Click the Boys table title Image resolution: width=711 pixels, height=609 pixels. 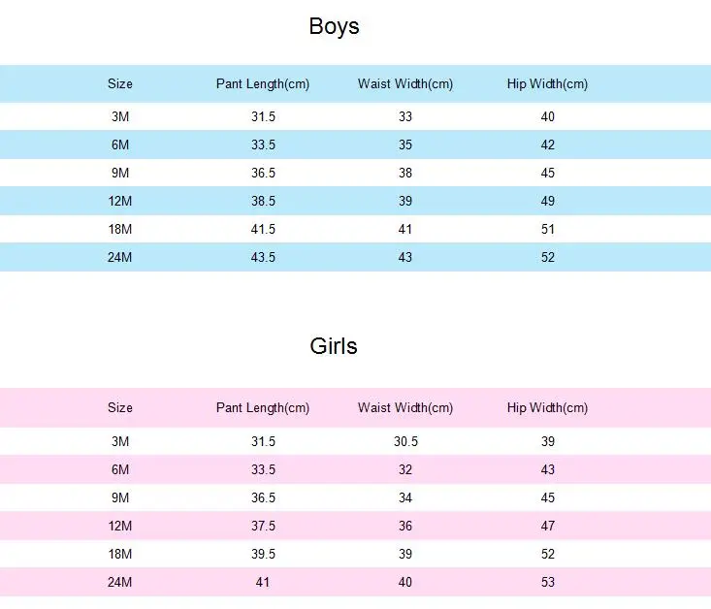[335, 26]
